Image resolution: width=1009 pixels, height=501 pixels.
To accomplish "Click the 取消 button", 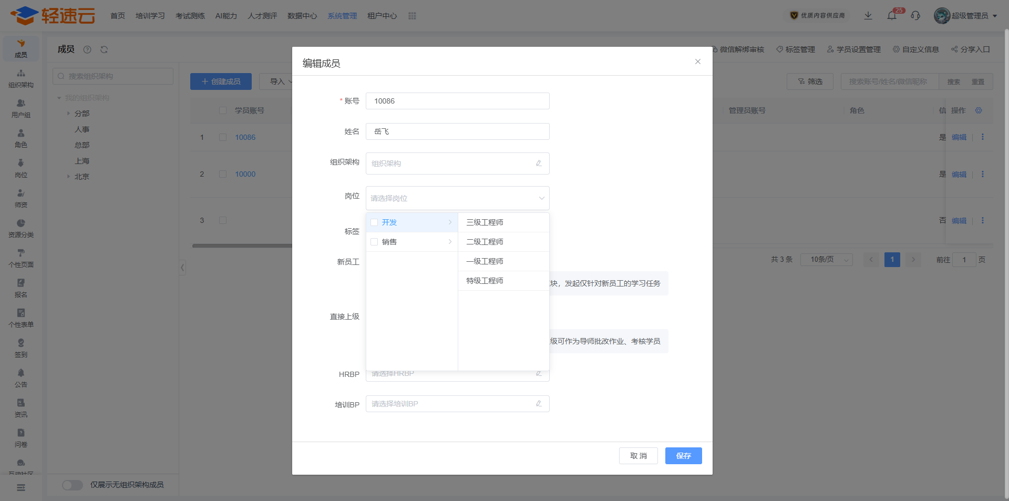I will (638, 456).
